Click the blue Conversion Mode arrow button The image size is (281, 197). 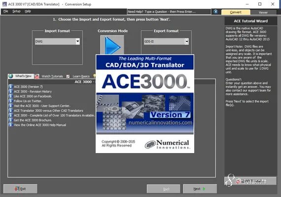[x=112, y=45]
